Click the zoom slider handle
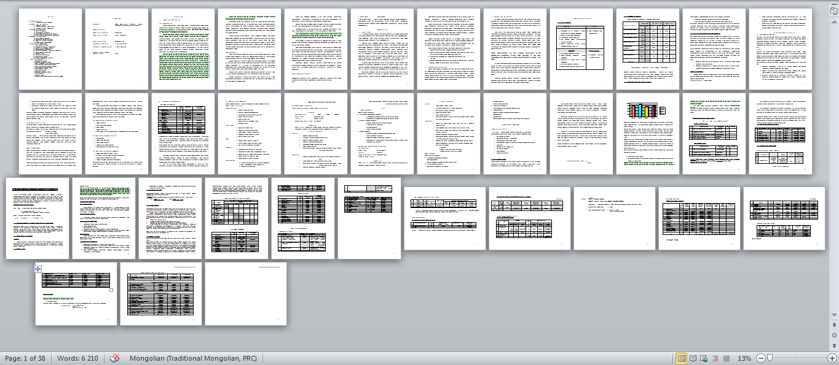Image resolution: width=839 pixels, height=365 pixels. (x=770, y=358)
